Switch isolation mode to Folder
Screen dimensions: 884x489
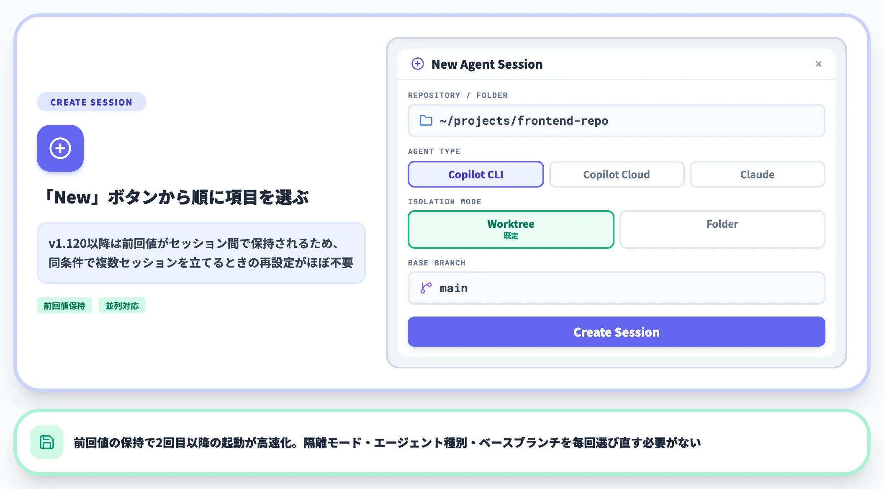point(722,229)
